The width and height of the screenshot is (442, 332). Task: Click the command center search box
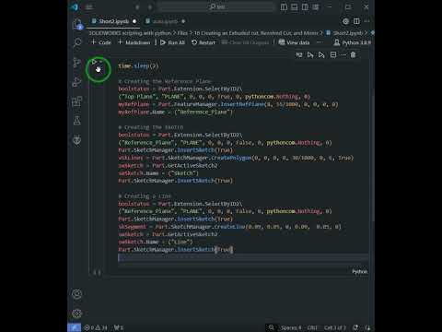[216, 6]
